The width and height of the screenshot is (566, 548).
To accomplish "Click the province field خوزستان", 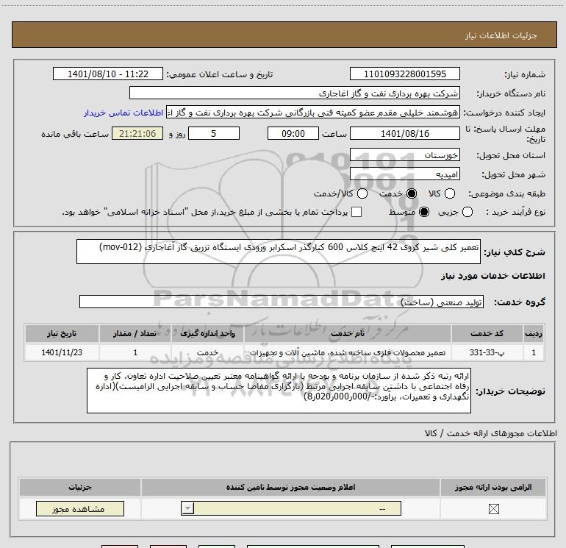I will pos(404,155).
